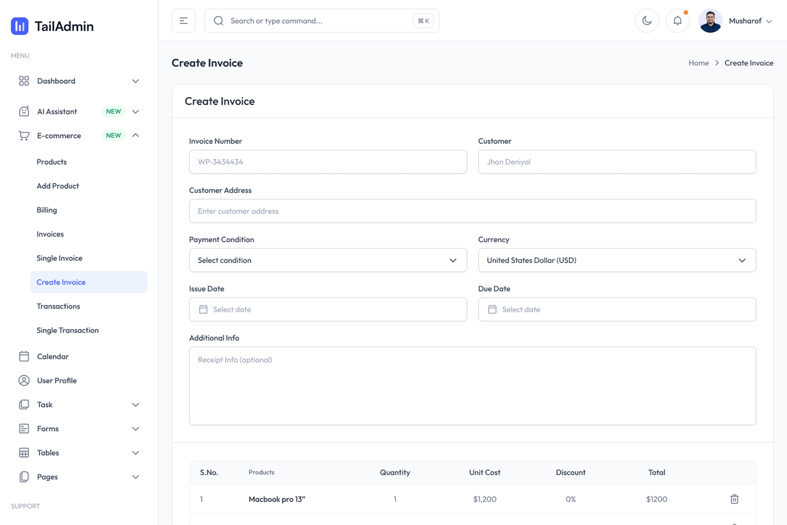Delete the Macbook pro 13" row

coord(734,499)
